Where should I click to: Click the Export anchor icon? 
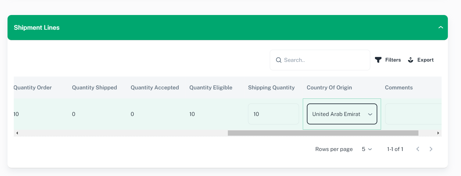click(411, 60)
